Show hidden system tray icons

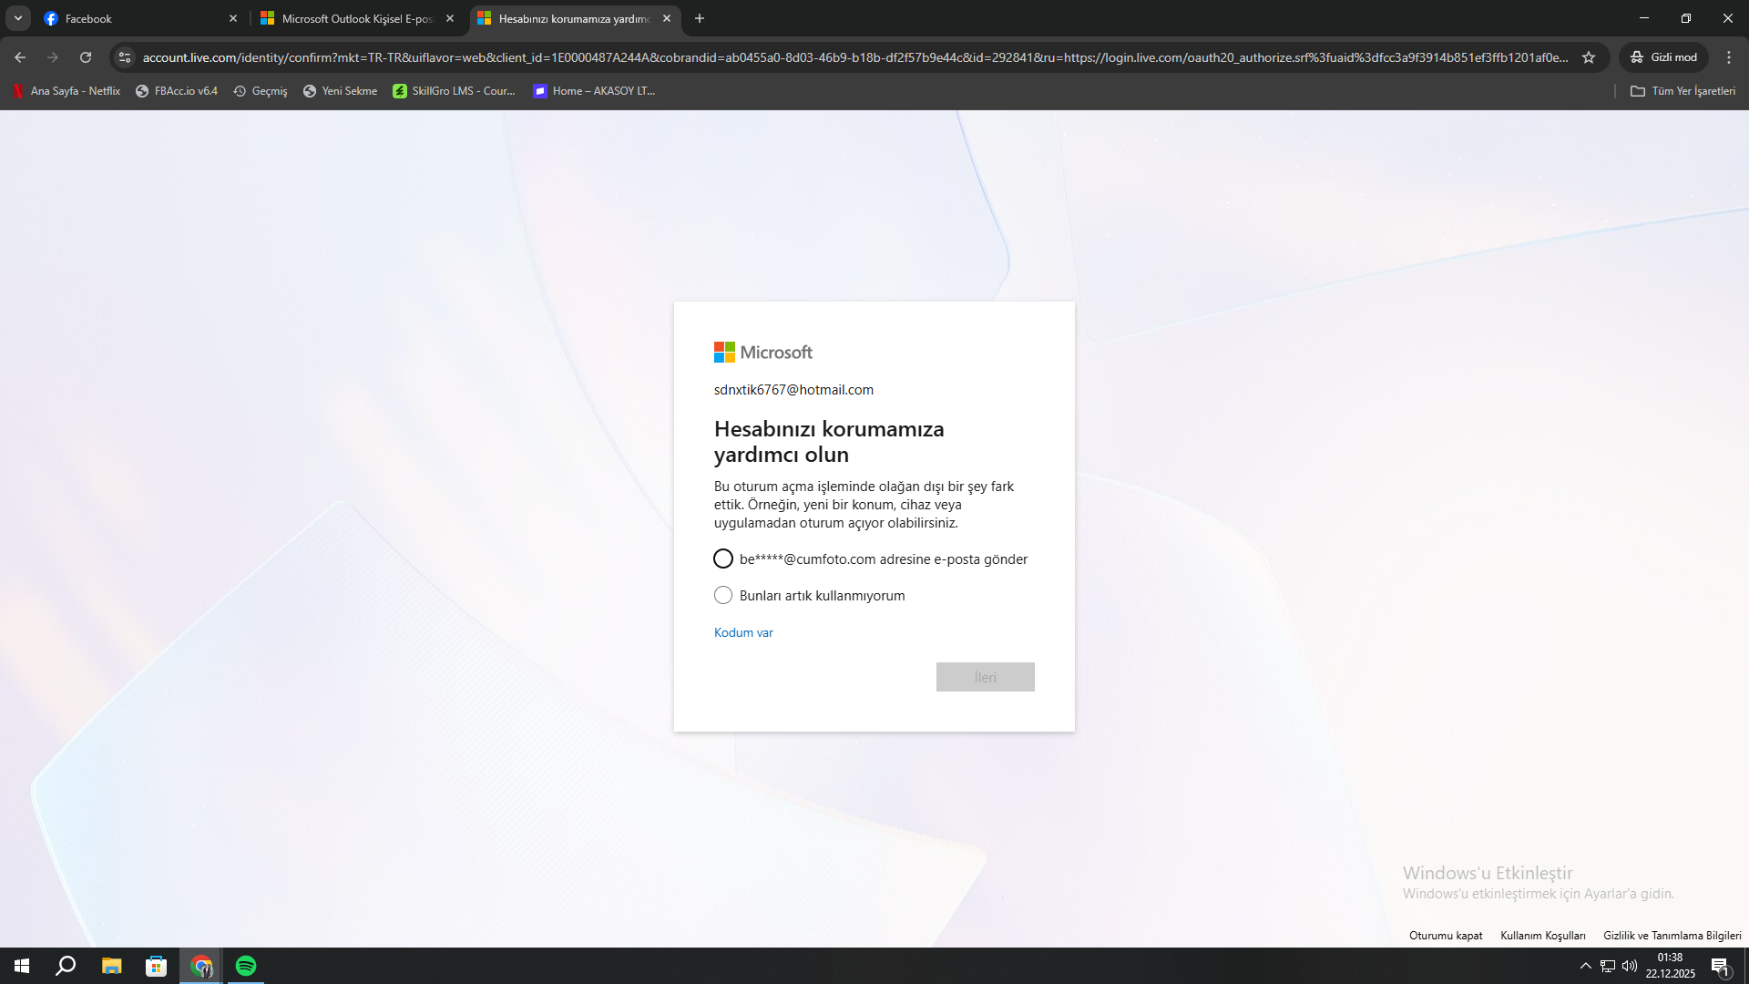pos(1586,966)
